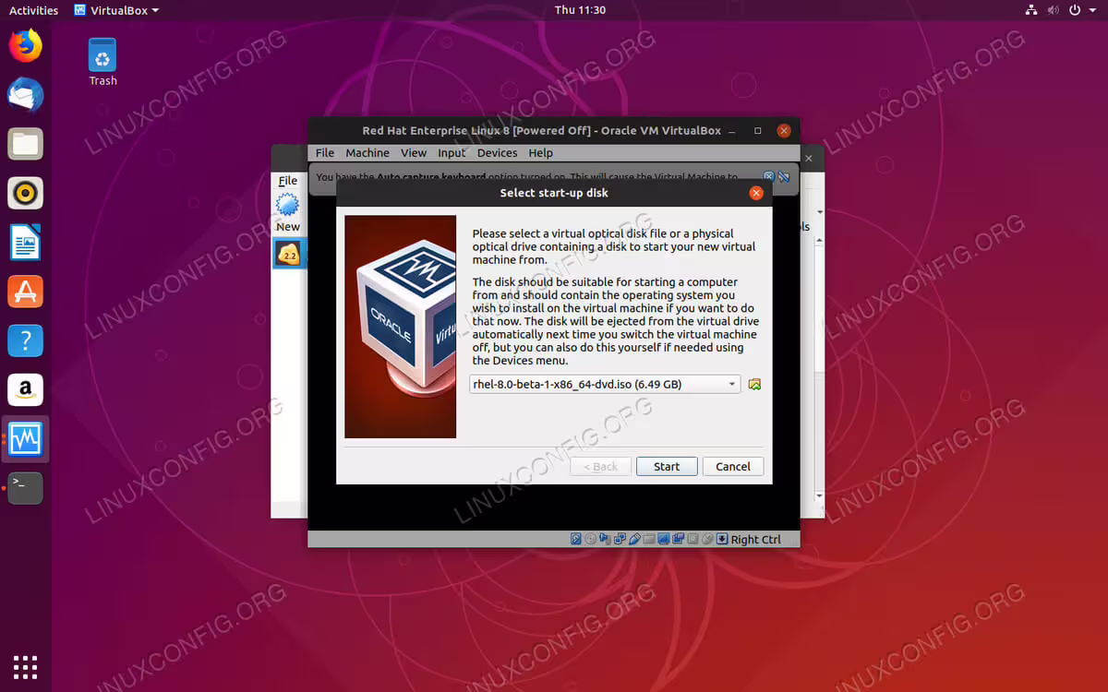Open the Devices menu
The image size is (1108, 692).
[497, 153]
